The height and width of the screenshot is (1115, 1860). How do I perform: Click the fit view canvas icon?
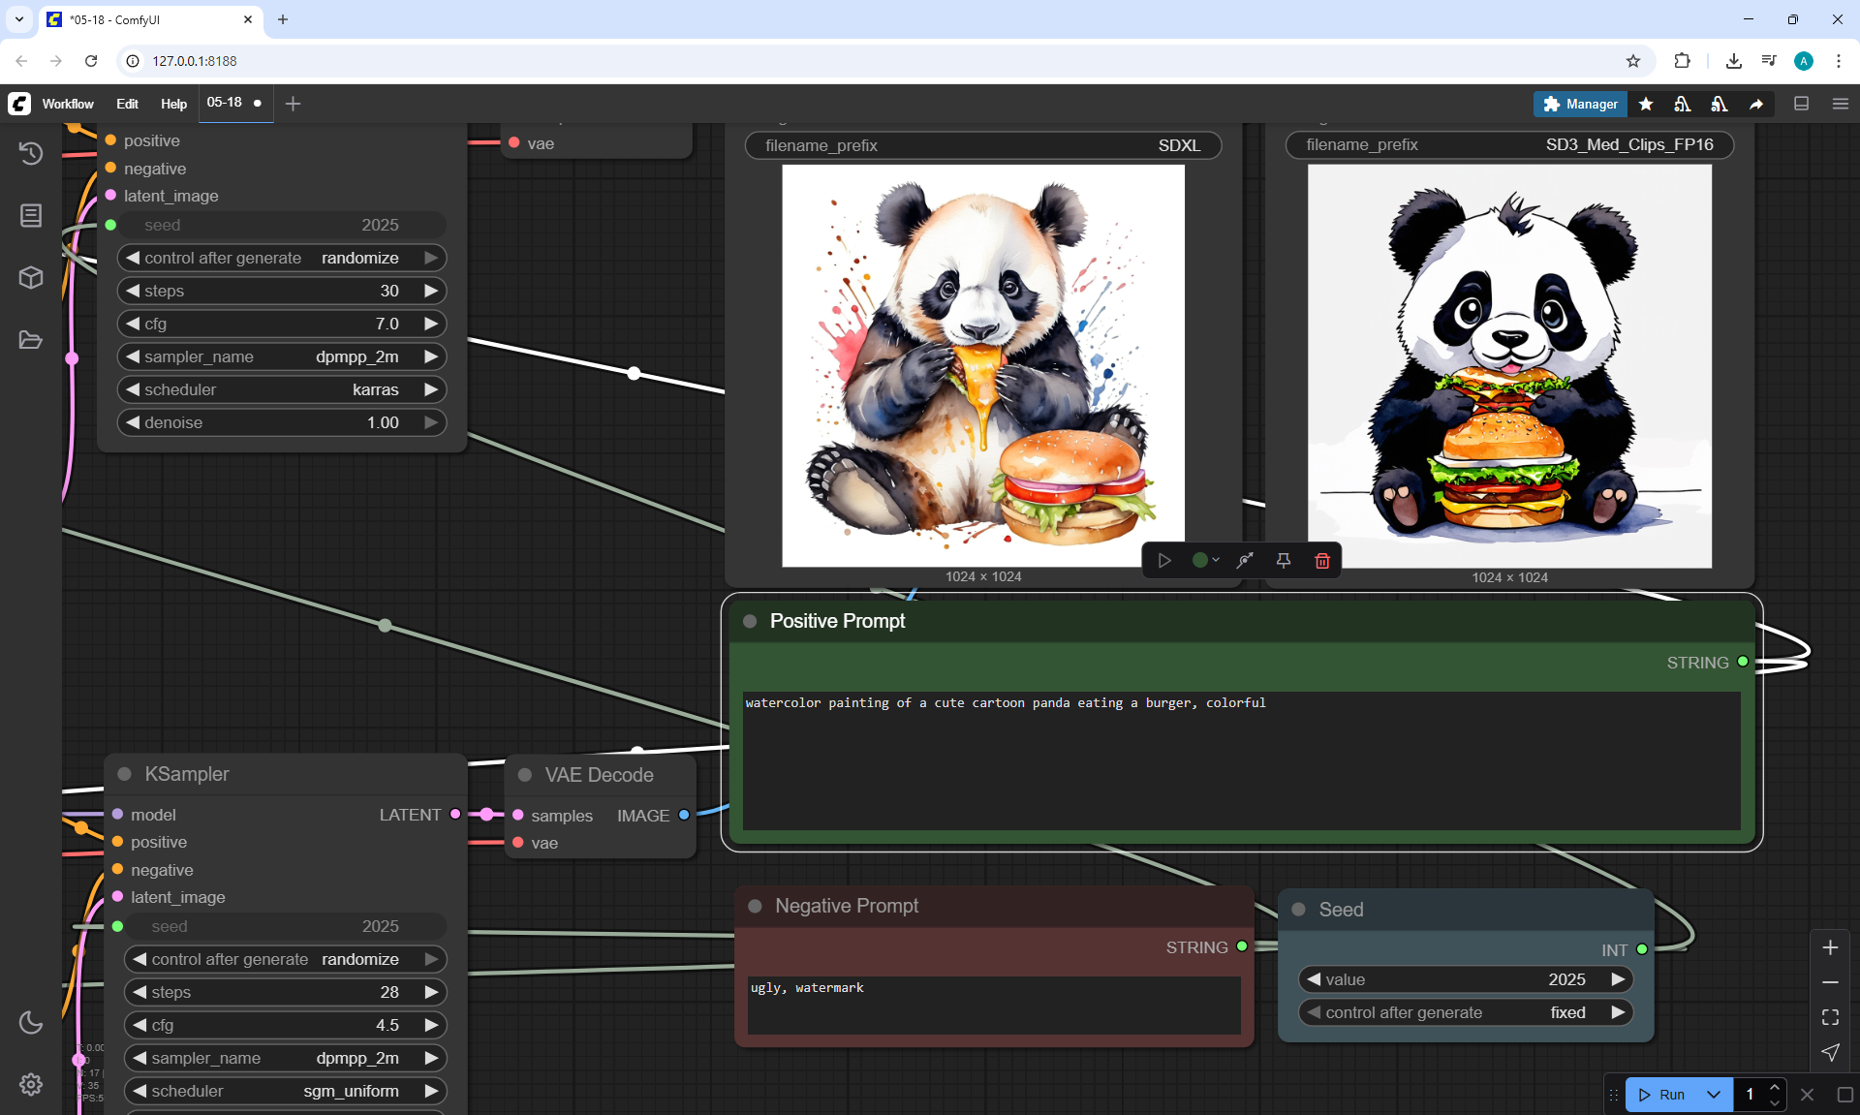click(x=1830, y=1017)
